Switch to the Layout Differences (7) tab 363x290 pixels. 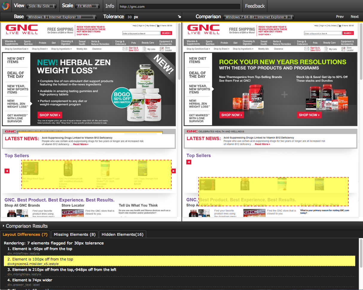point(25,235)
